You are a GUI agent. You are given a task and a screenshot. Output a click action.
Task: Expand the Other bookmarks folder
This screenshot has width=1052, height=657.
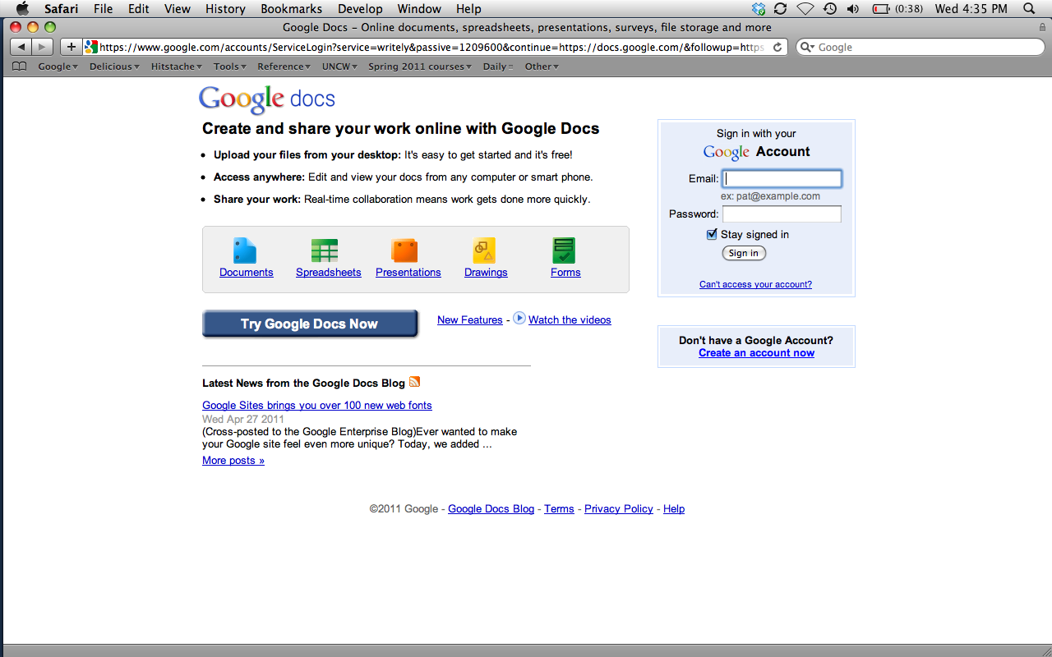(x=542, y=67)
